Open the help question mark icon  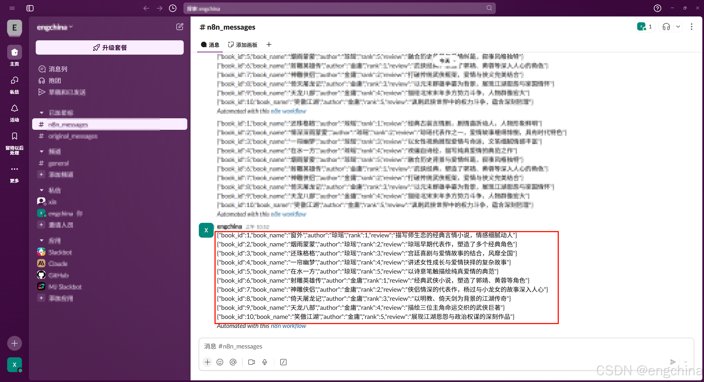click(x=657, y=8)
